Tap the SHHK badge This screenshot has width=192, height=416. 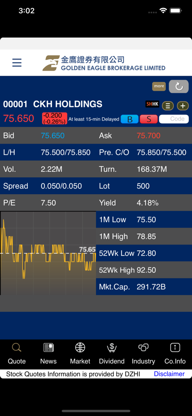click(152, 104)
